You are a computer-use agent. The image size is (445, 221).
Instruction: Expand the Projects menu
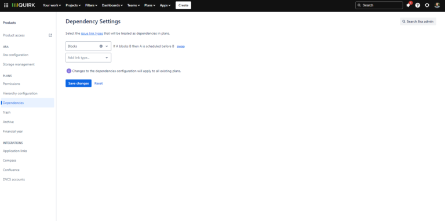pos(73,5)
